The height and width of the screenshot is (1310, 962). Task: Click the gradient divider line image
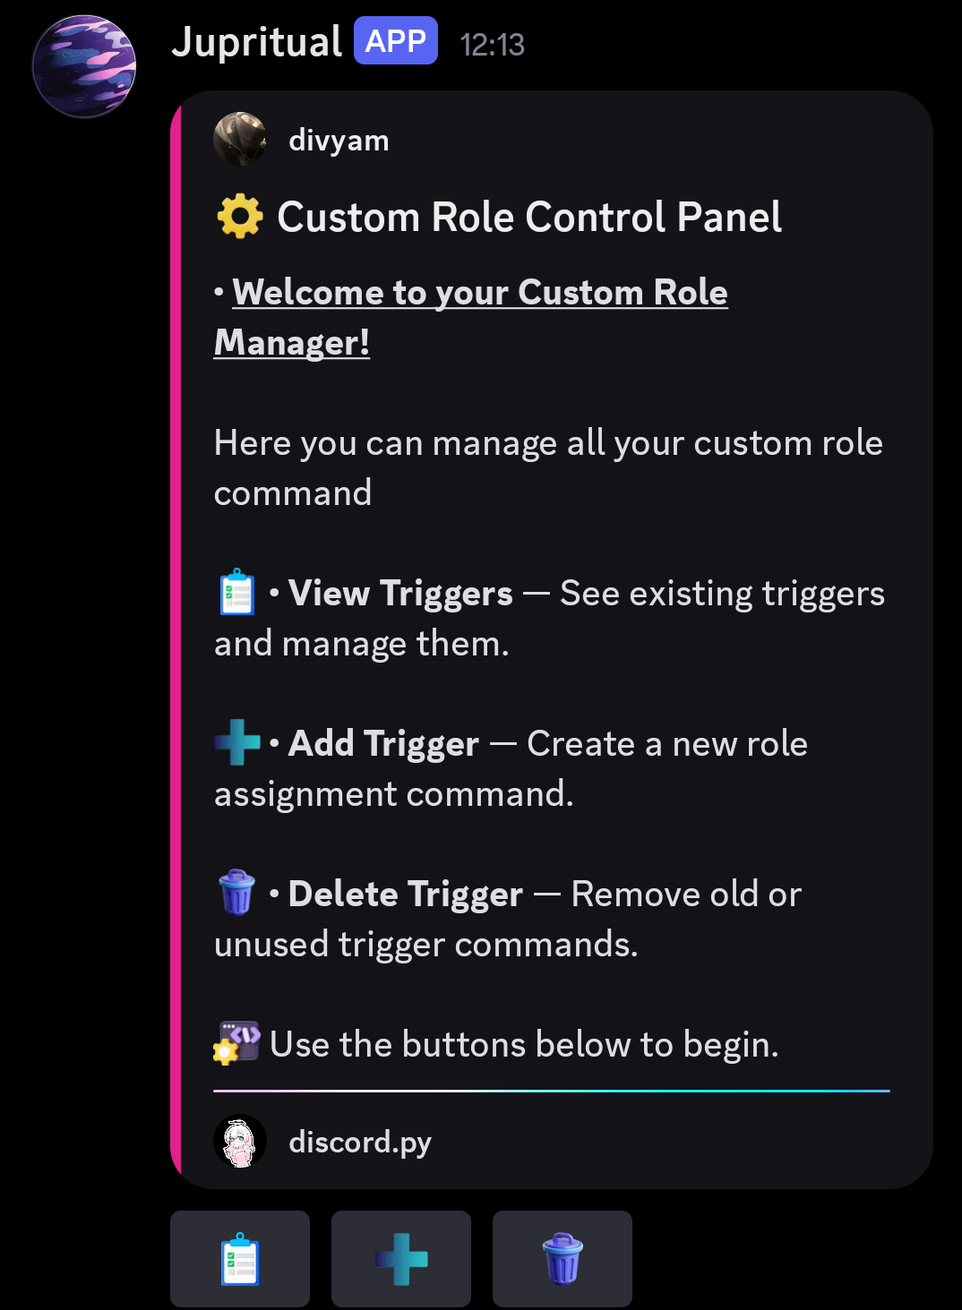coord(552,1092)
